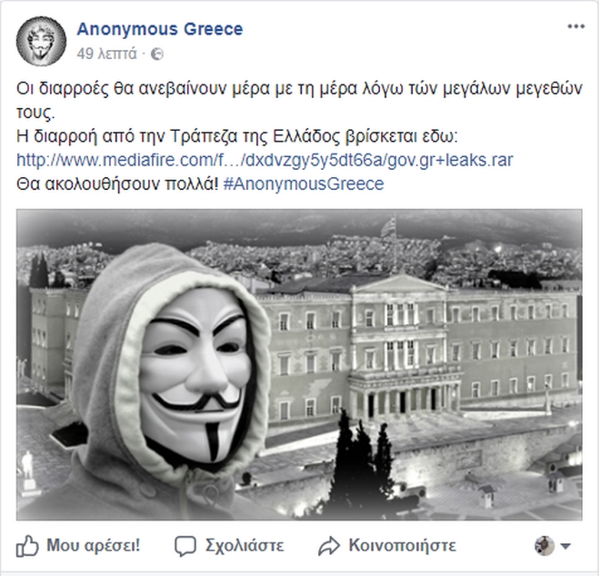Expand the dropdown arrow beside small avatar
600x576 pixels.
tap(565, 546)
